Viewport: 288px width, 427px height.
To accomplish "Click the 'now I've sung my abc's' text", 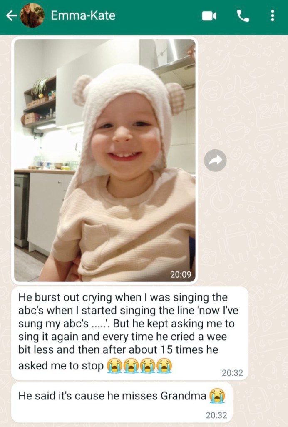I will click(x=129, y=317).
